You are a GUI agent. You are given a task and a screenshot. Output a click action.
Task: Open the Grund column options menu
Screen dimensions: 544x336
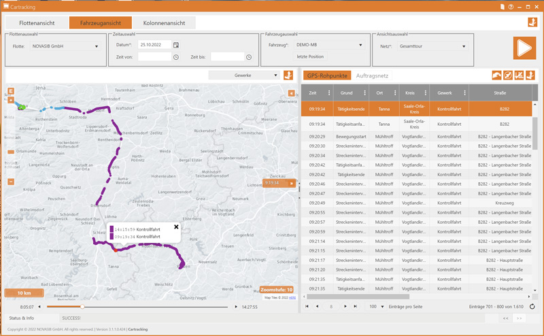tap(364, 93)
